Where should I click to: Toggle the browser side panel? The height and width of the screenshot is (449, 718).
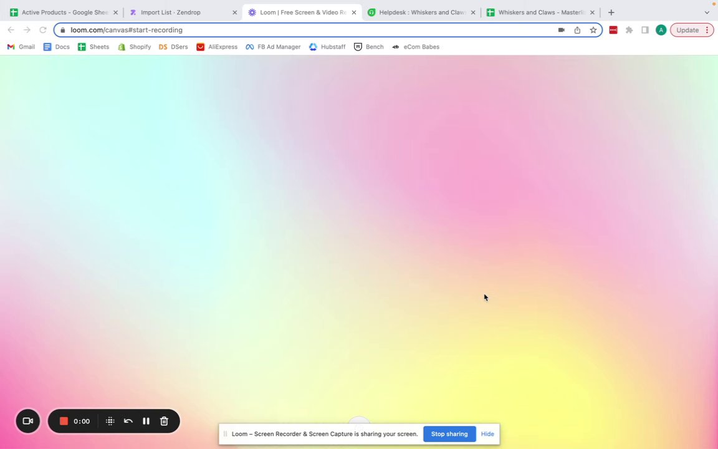(644, 30)
